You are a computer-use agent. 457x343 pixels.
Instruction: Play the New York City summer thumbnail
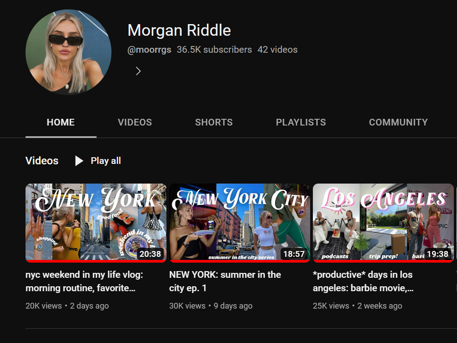(x=239, y=222)
